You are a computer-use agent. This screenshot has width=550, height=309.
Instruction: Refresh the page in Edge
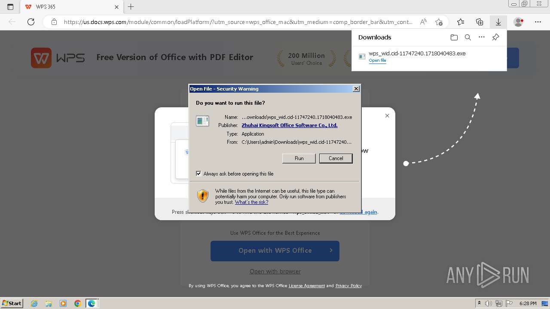[31, 22]
